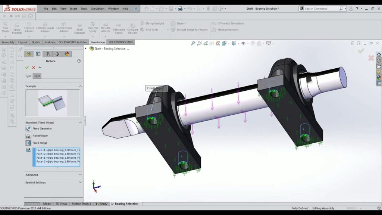Image resolution: width=382 pixels, height=215 pixels.
Task: Collapse the Standard (Fixed Hinge) section
Action: 81,122
